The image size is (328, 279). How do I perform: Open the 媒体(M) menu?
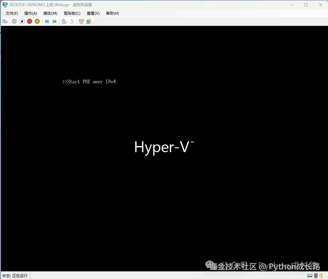pyautogui.click(x=50, y=13)
